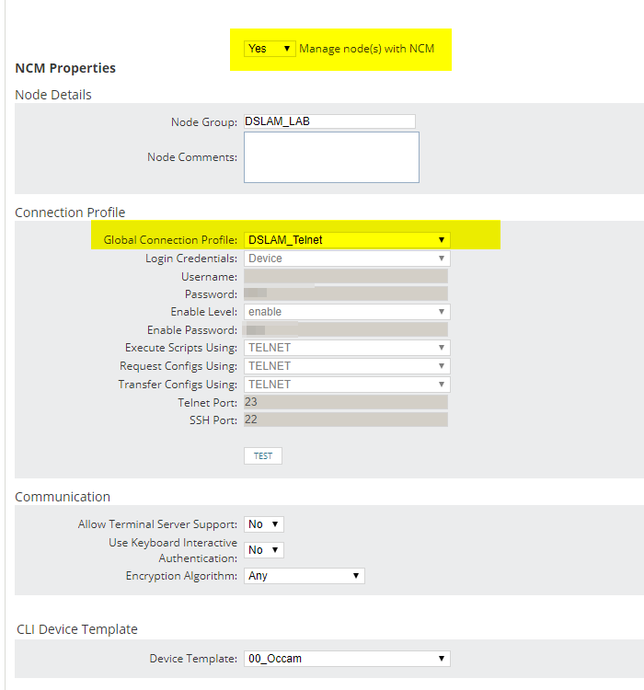Open the Request Configs Using dropdown

coord(347,366)
